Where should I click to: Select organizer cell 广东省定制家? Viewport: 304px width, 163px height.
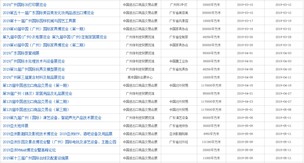(179, 37)
